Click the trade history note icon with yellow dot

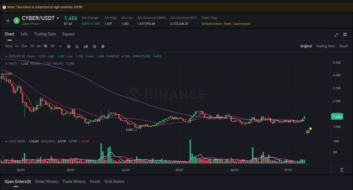coord(308,131)
